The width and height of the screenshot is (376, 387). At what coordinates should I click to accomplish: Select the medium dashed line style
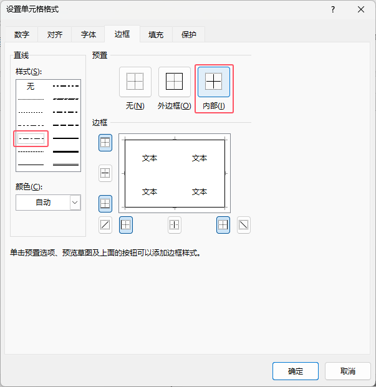[65, 125]
